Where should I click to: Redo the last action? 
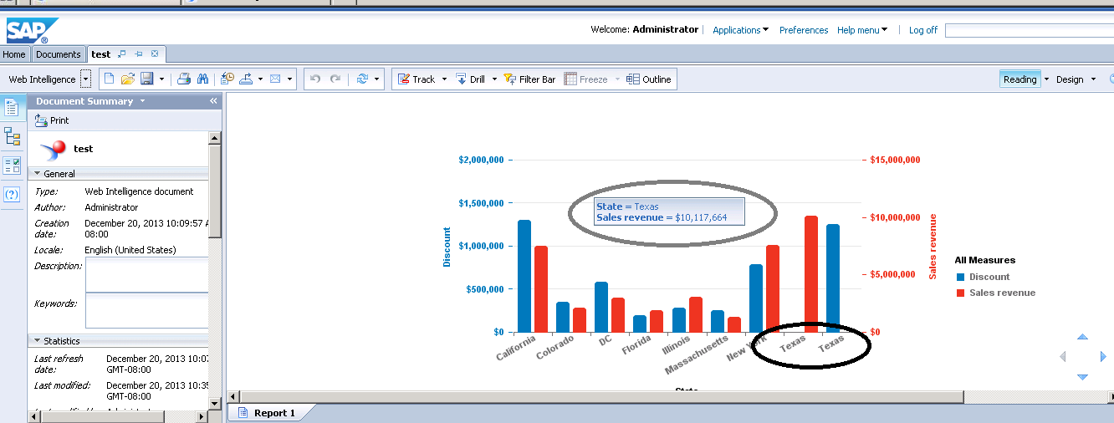coord(335,79)
